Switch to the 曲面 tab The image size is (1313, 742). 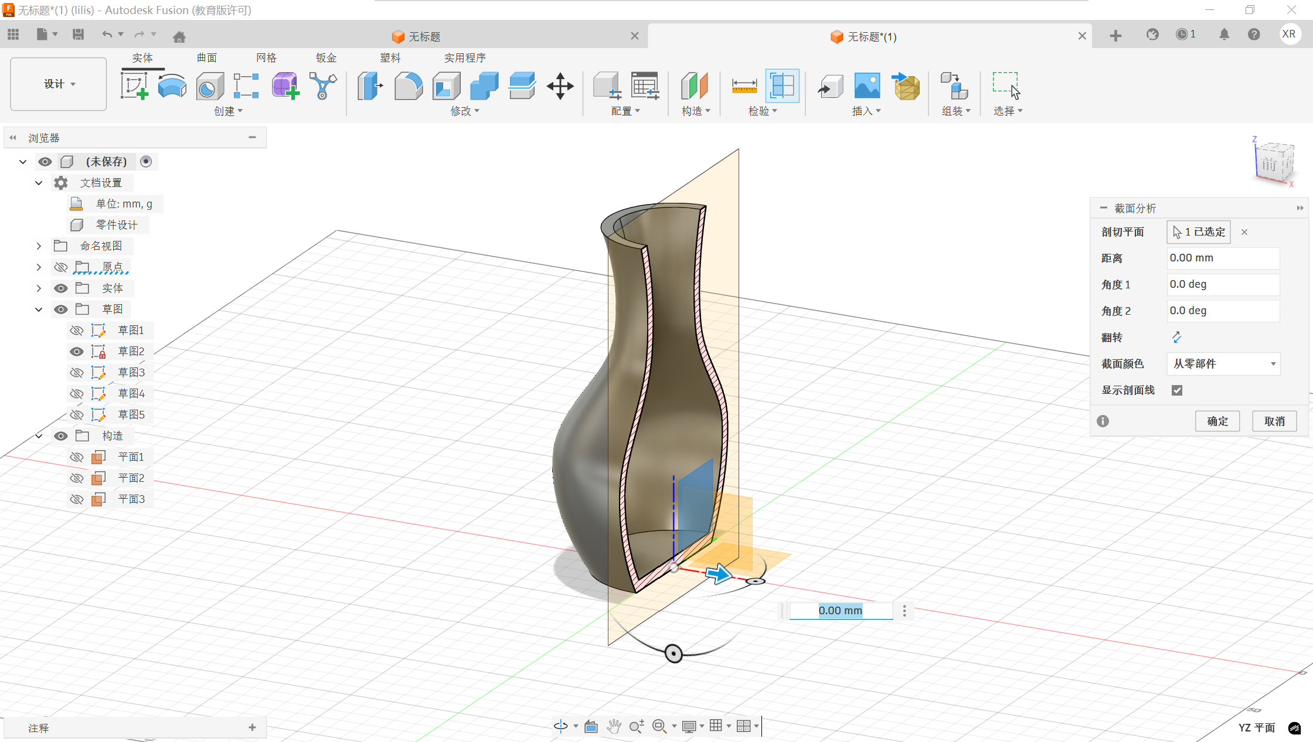pyautogui.click(x=207, y=57)
